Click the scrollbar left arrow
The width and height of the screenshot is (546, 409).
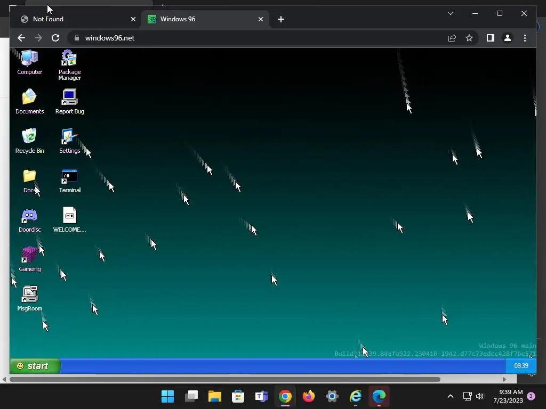4,379
